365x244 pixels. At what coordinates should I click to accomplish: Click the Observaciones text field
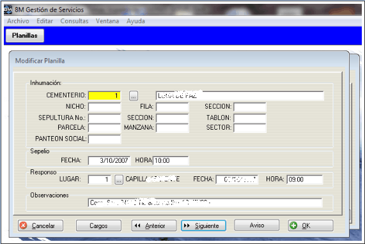(x=205, y=202)
